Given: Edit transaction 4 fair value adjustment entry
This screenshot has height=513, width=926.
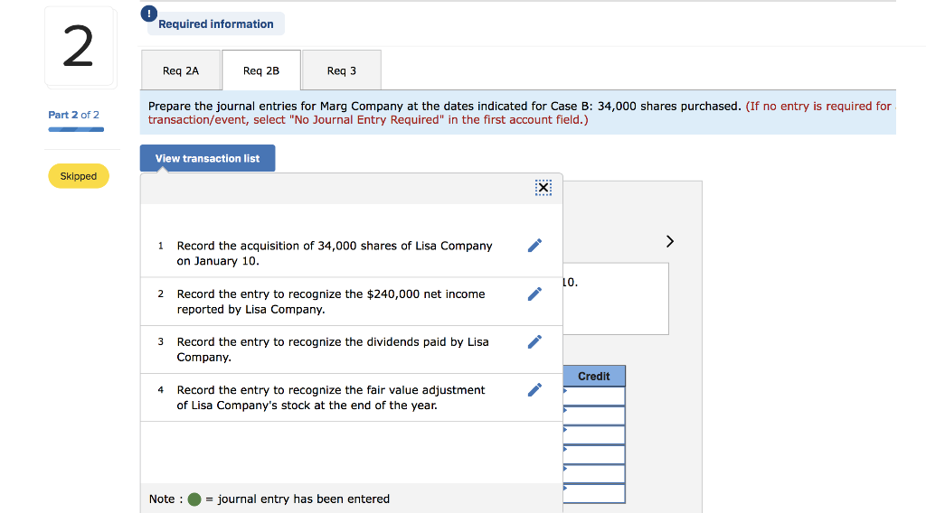Looking at the screenshot, I should (x=534, y=390).
